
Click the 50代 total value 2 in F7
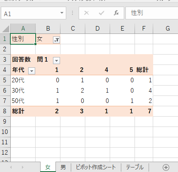150,101
